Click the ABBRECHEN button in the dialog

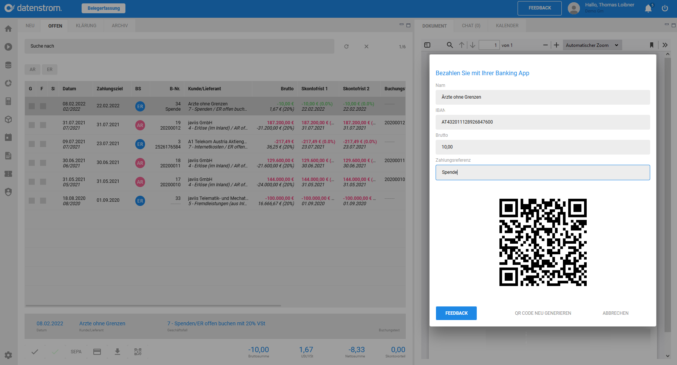(615, 313)
